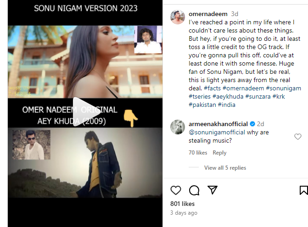The width and height of the screenshot is (308, 227).
Task: Expand View all 5 replies
Action: tap(225, 168)
